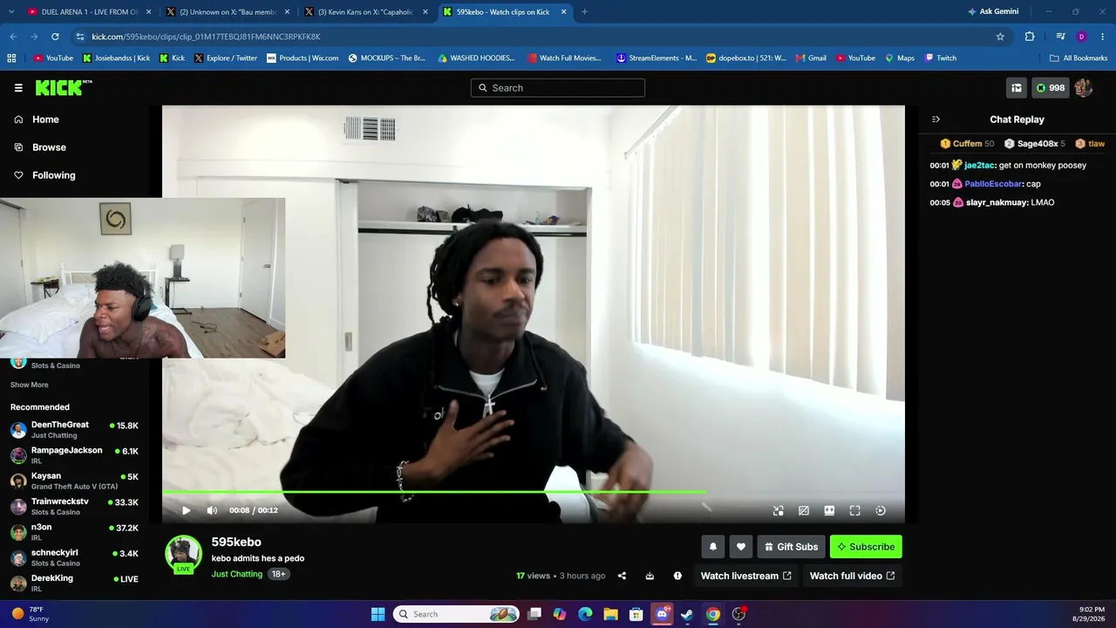Collapse the Chat Replay panel
The height and width of the screenshot is (628, 1116).
(x=936, y=119)
